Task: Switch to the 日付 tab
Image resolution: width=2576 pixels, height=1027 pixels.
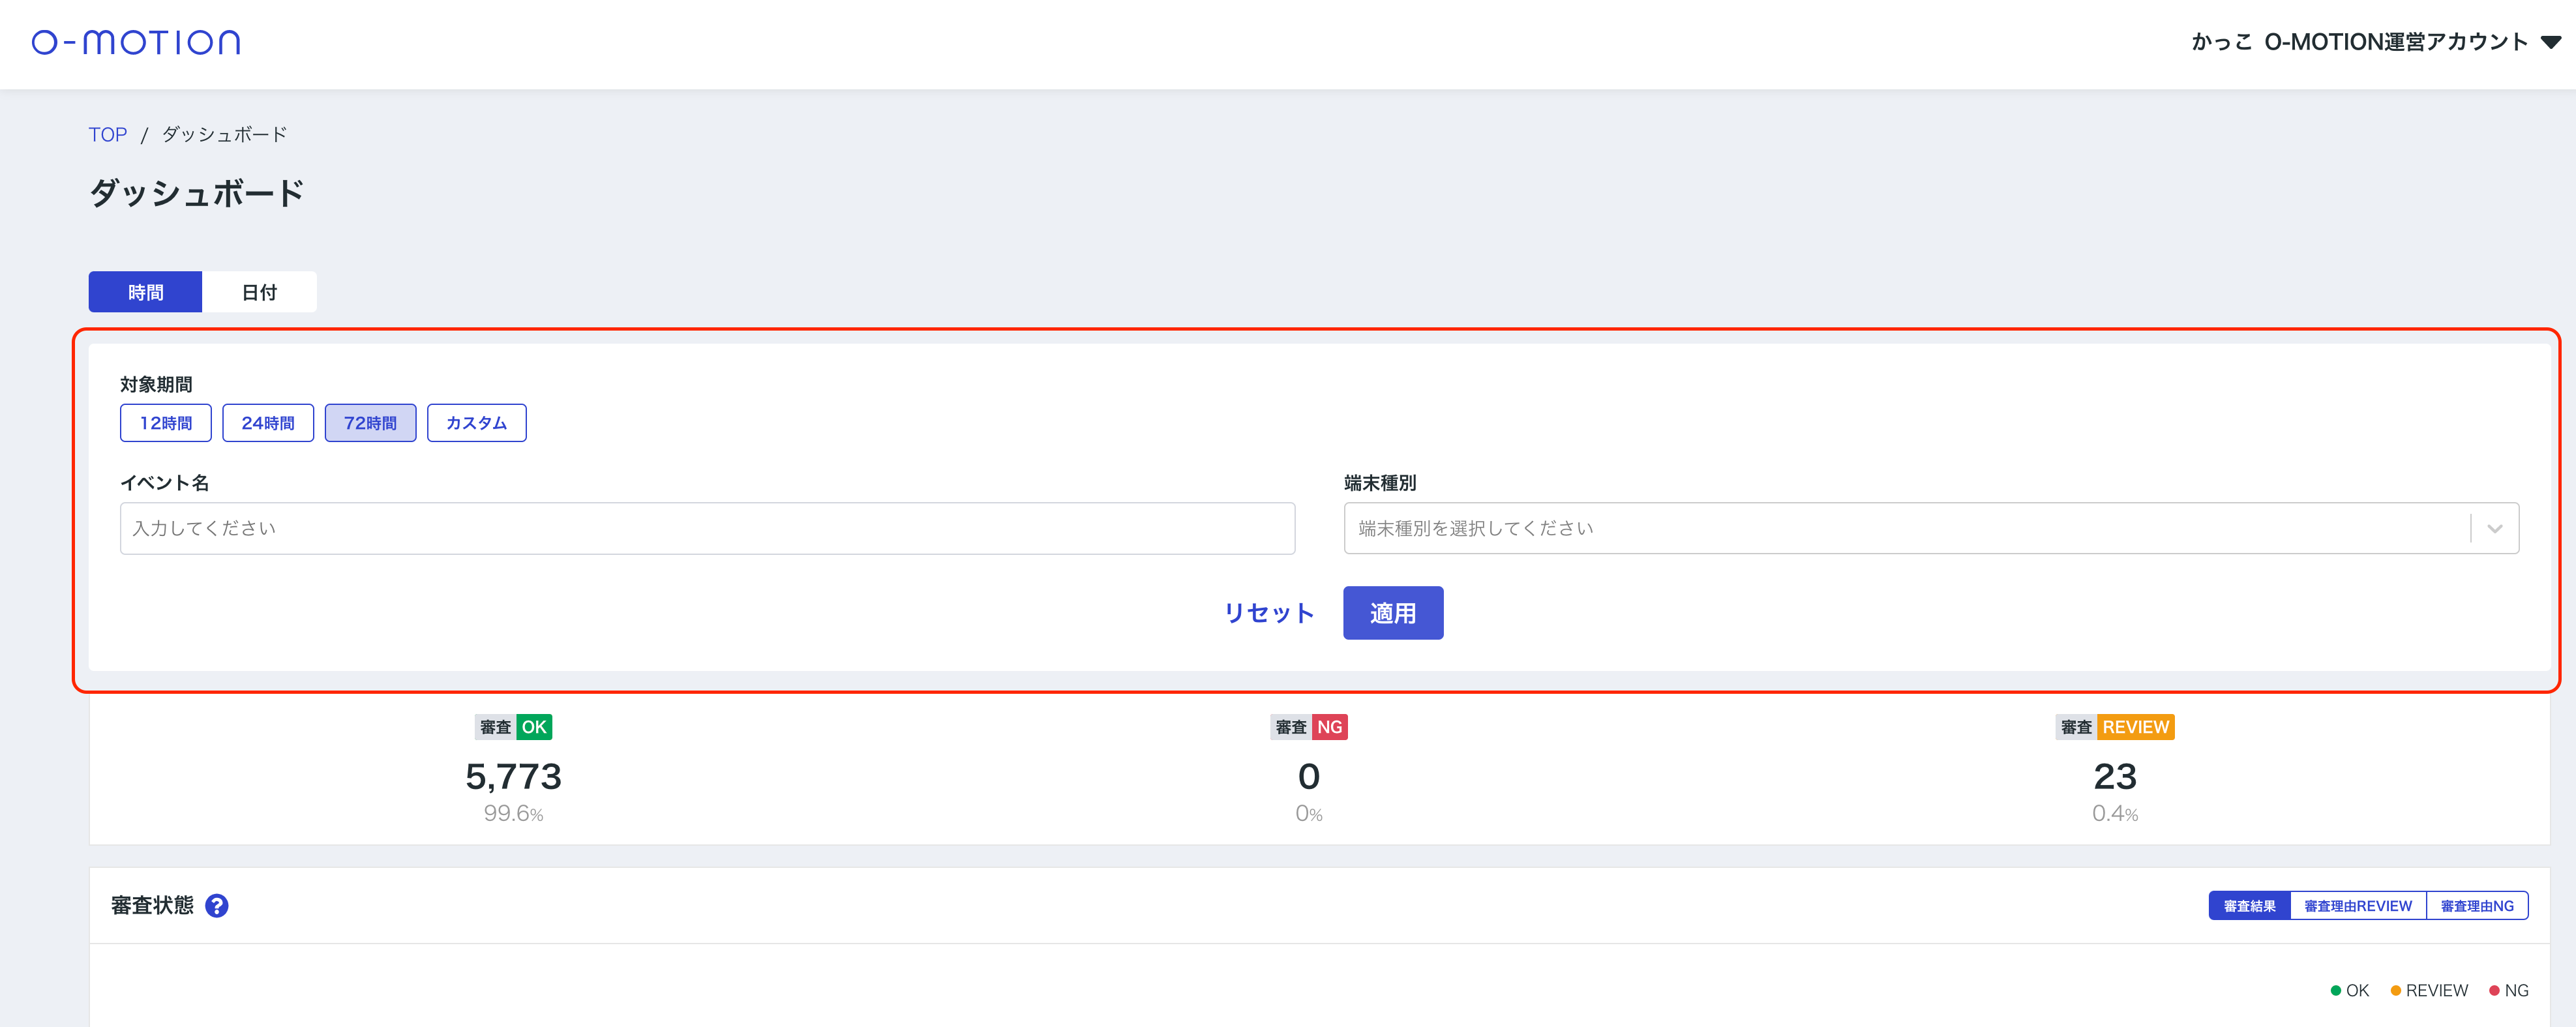Action: coord(259,292)
